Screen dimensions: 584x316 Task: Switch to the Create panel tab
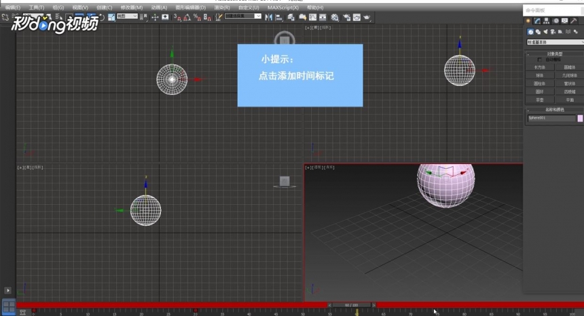coord(528,21)
